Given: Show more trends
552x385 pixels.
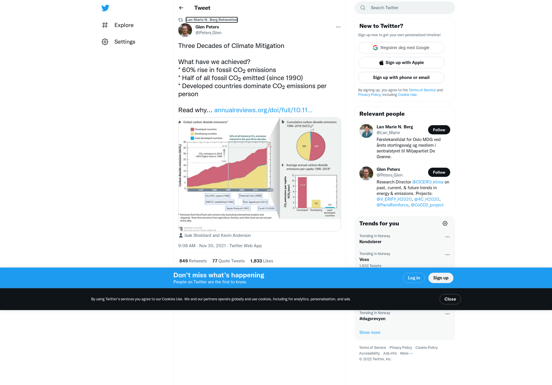Looking at the screenshot, I should (x=370, y=332).
